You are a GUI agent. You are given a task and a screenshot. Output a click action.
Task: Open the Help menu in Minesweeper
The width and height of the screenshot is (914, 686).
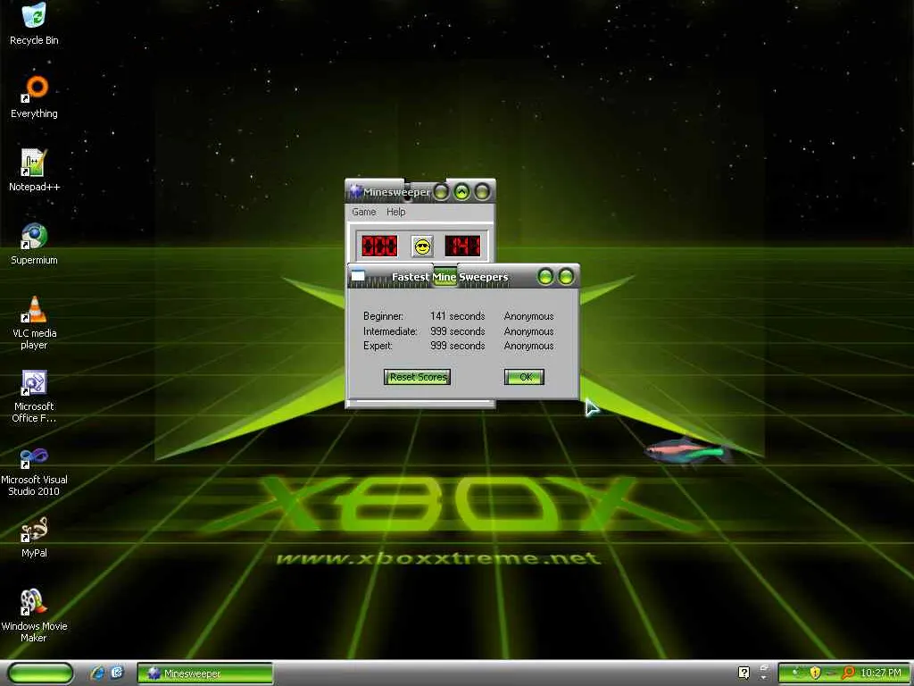tap(395, 212)
